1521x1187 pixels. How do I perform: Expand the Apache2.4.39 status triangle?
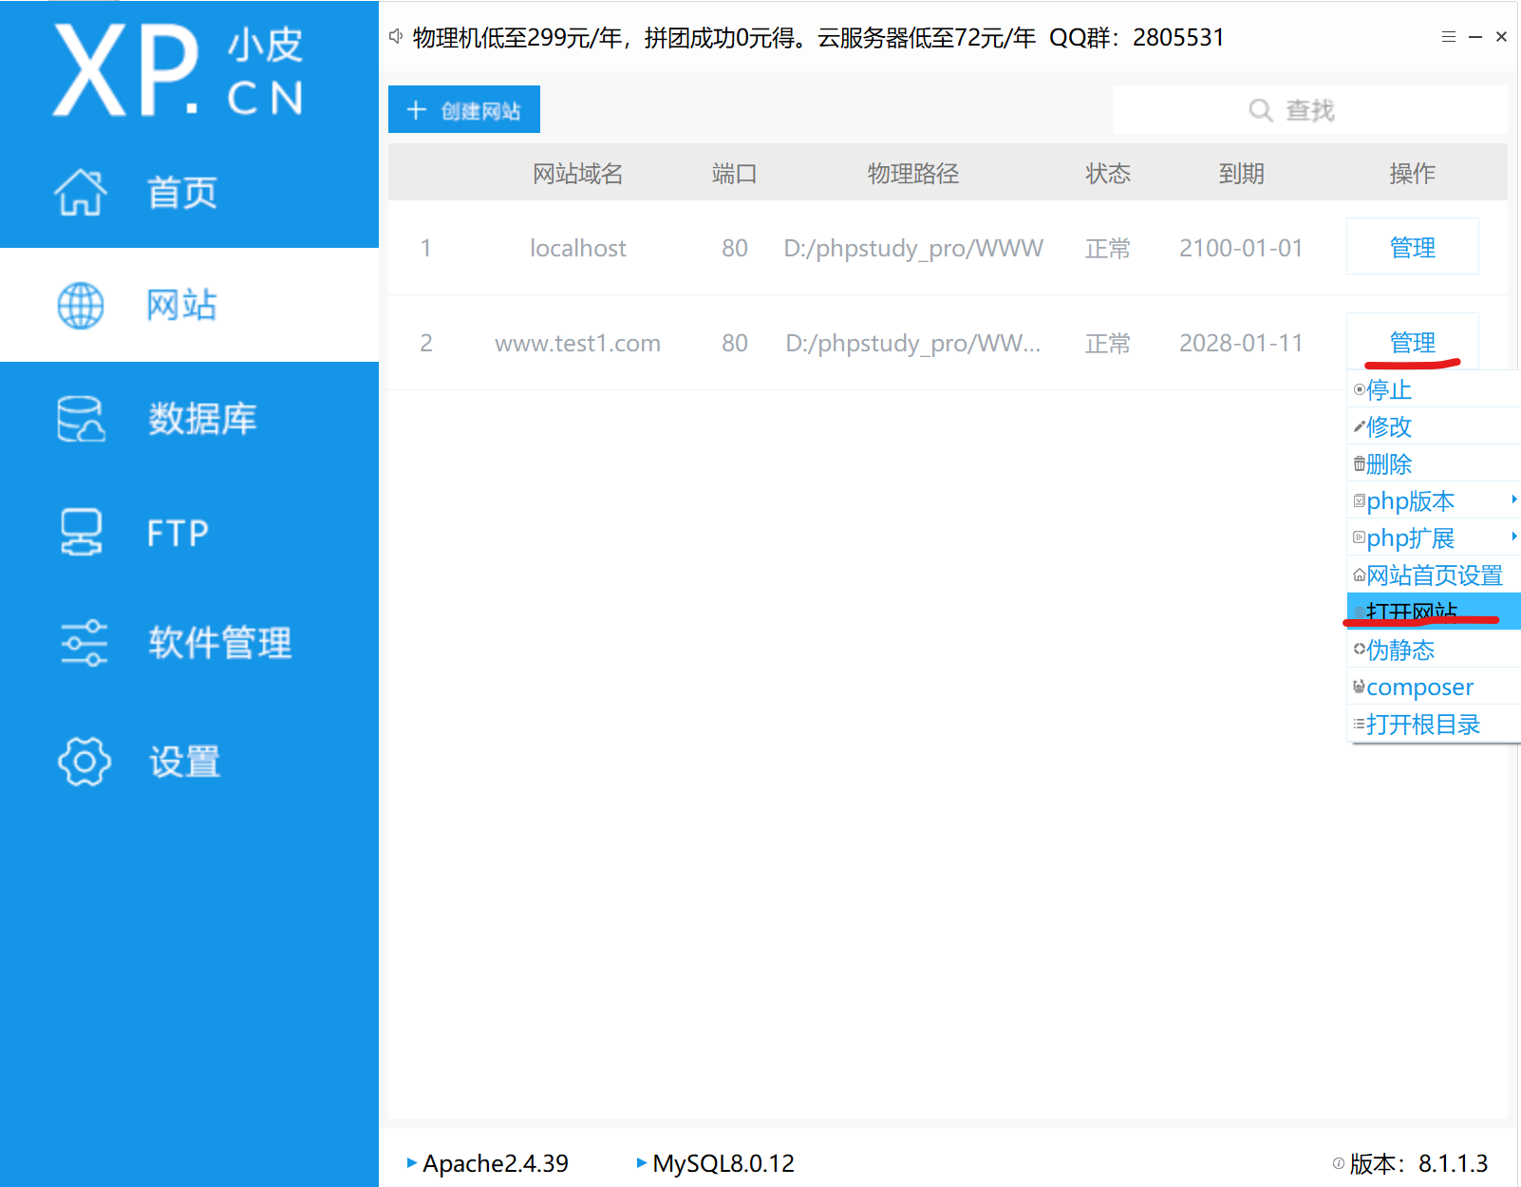[x=413, y=1163]
